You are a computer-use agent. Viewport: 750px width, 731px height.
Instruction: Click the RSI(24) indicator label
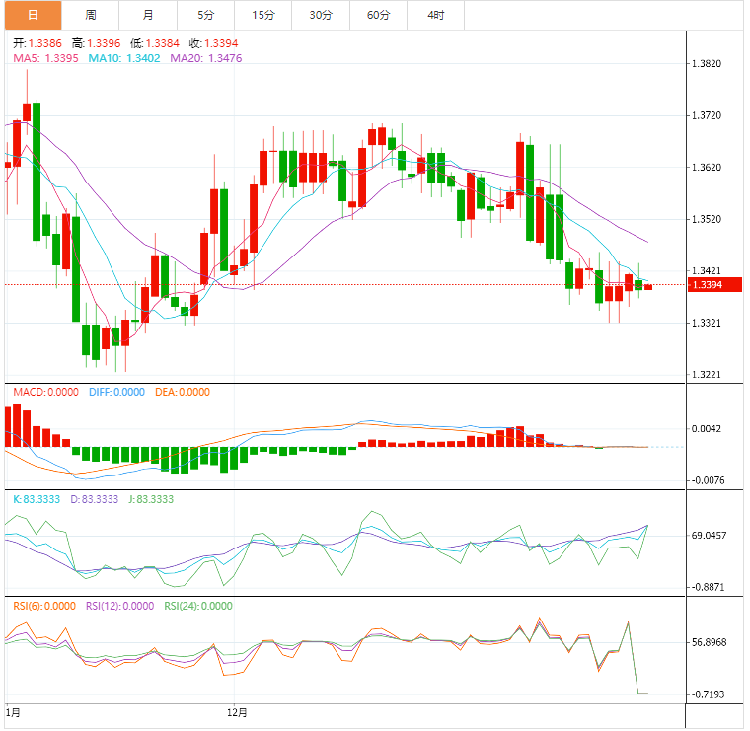point(198,607)
